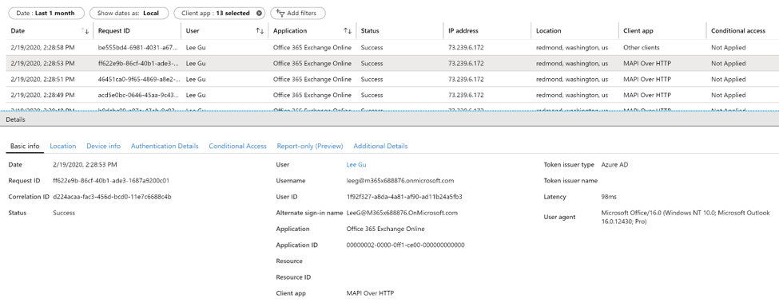The image size is (779, 306).
Task: Open the Device info tab
Action: click(x=103, y=146)
